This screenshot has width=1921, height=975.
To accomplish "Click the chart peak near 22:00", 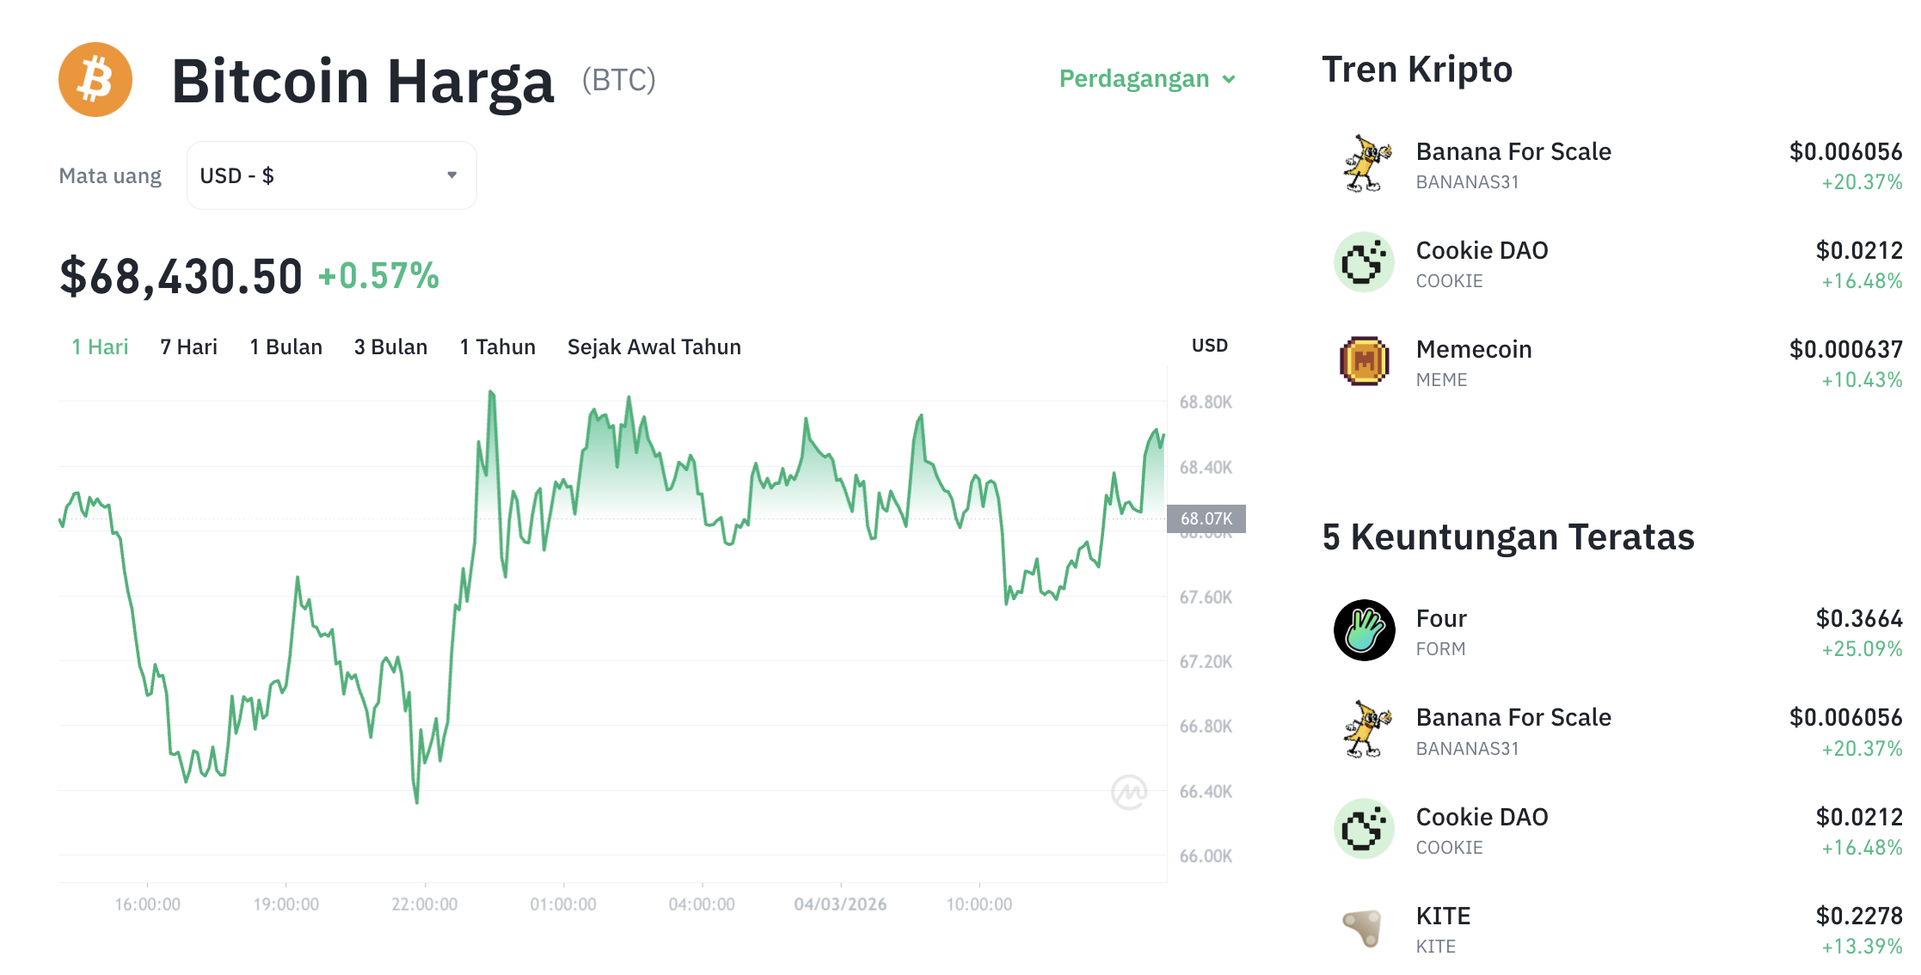I will pos(491,394).
